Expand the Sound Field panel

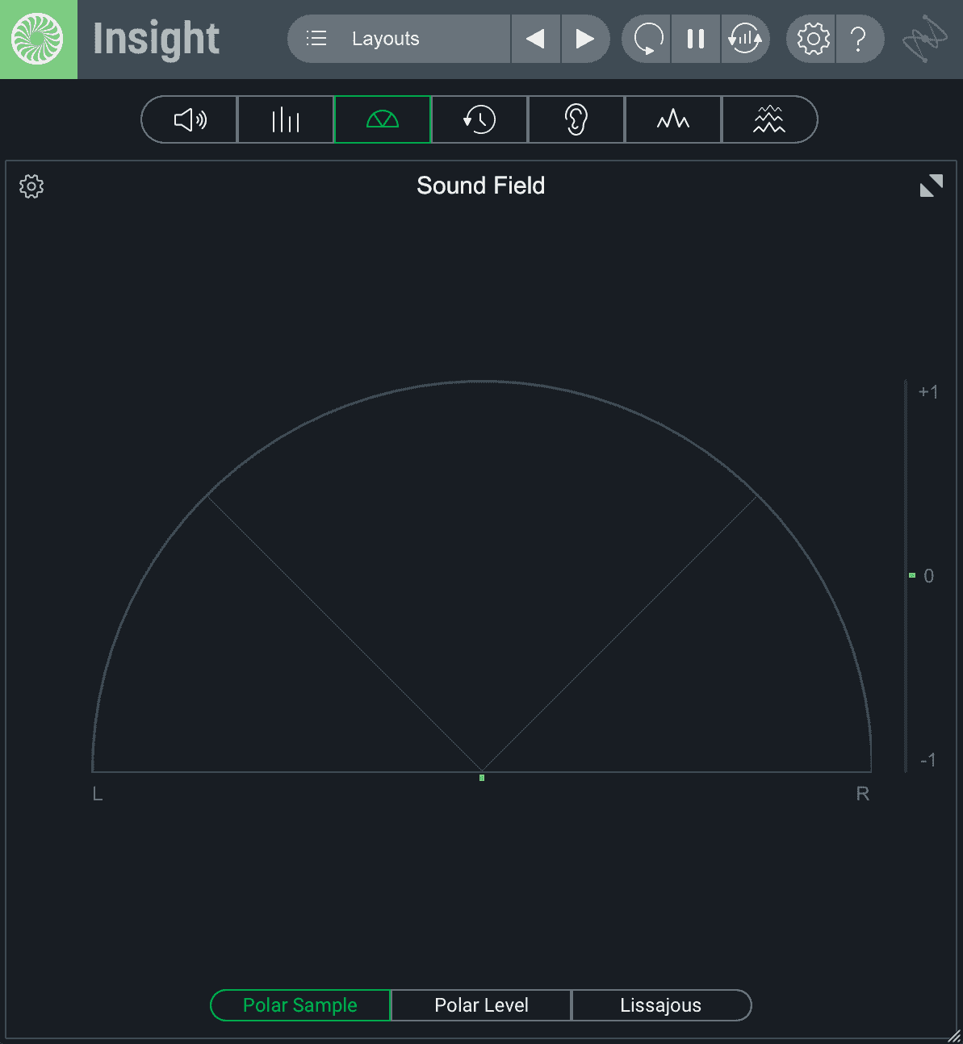point(932,186)
